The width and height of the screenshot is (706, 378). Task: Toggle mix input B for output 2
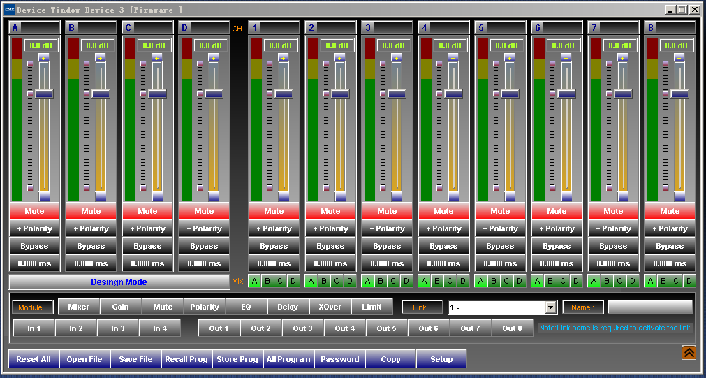[324, 281]
